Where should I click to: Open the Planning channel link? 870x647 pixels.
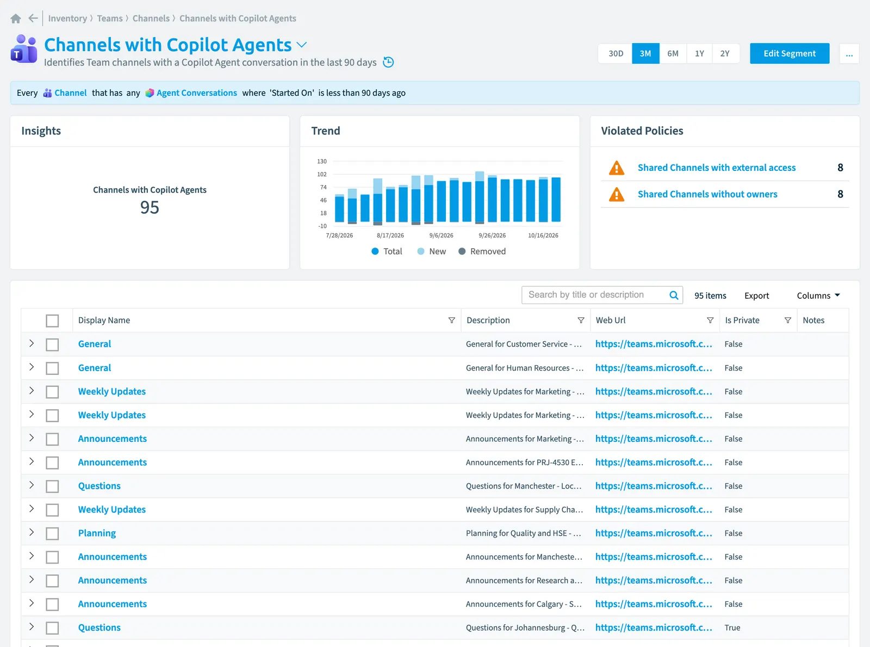pos(97,533)
